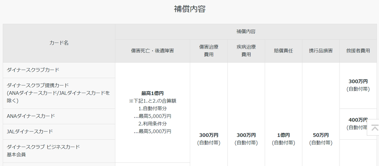379x166 pixels.
Task: Click the 1.自動付帯分 line
Action: coord(152,109)
